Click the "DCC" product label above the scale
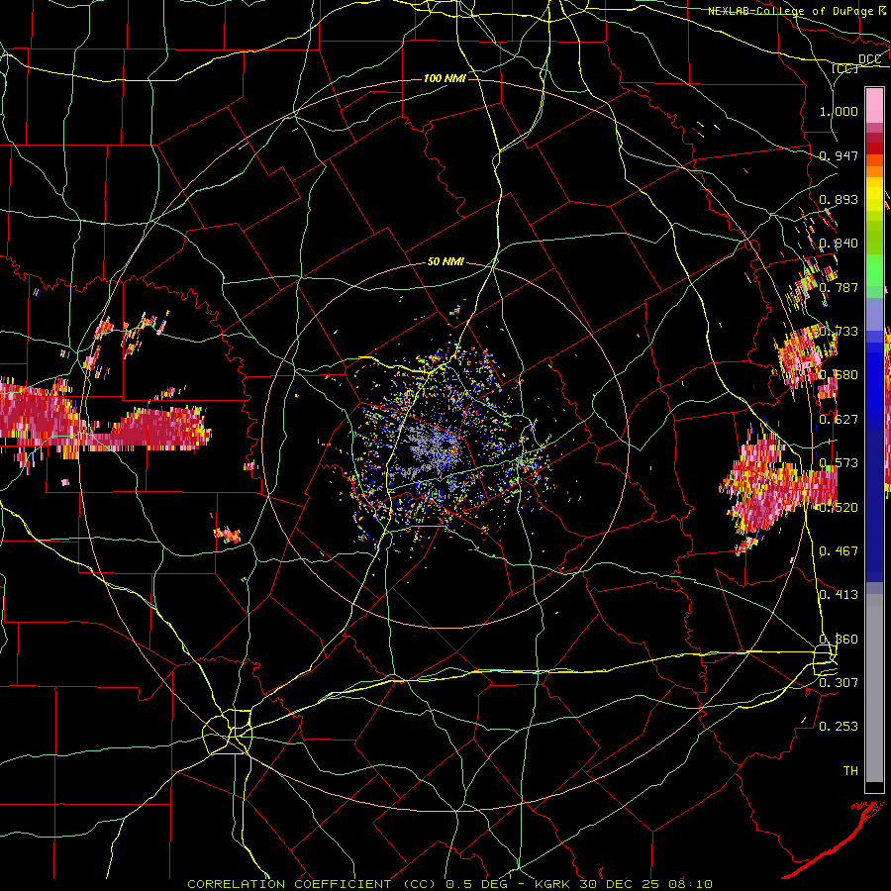Image resolution: width=891 pixels, height=891 pixels. (869, 59)
